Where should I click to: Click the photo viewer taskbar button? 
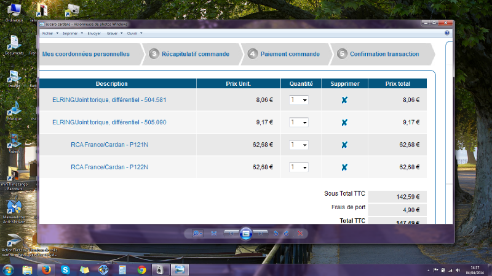click(x=180, y=270)
